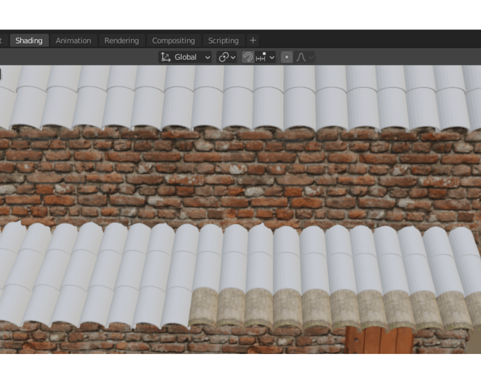Open the Animation workspace tab
The image size is (481, 385).
[73, 40]
